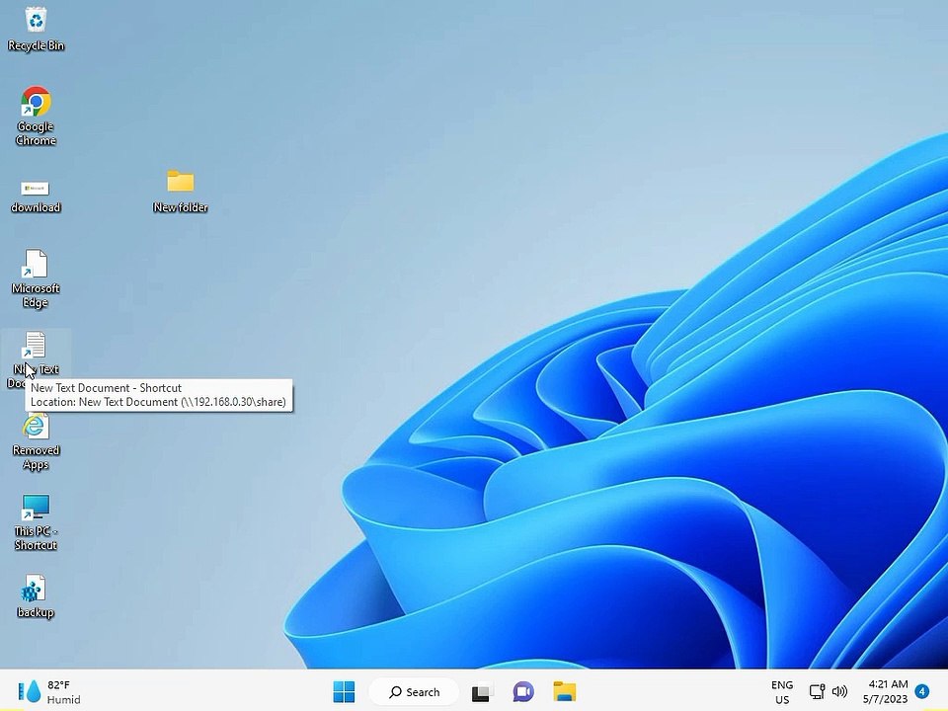The width and height of the screenshot is (948, 711).
Task: Select the backup file icon
Action: click(x=36, y=596)
